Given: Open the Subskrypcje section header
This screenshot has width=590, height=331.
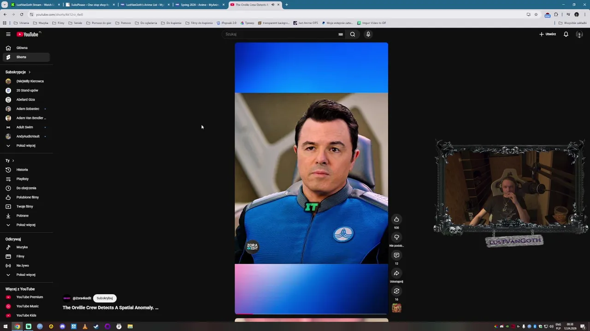Looking at the screenshot, I should (18, 72).
